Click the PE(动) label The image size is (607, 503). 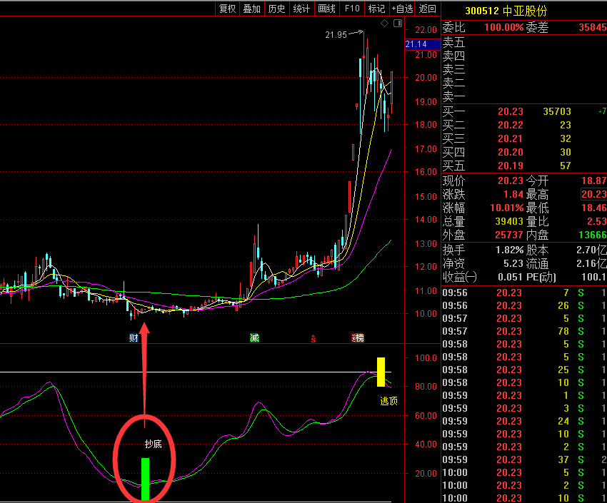coord(541,278)
